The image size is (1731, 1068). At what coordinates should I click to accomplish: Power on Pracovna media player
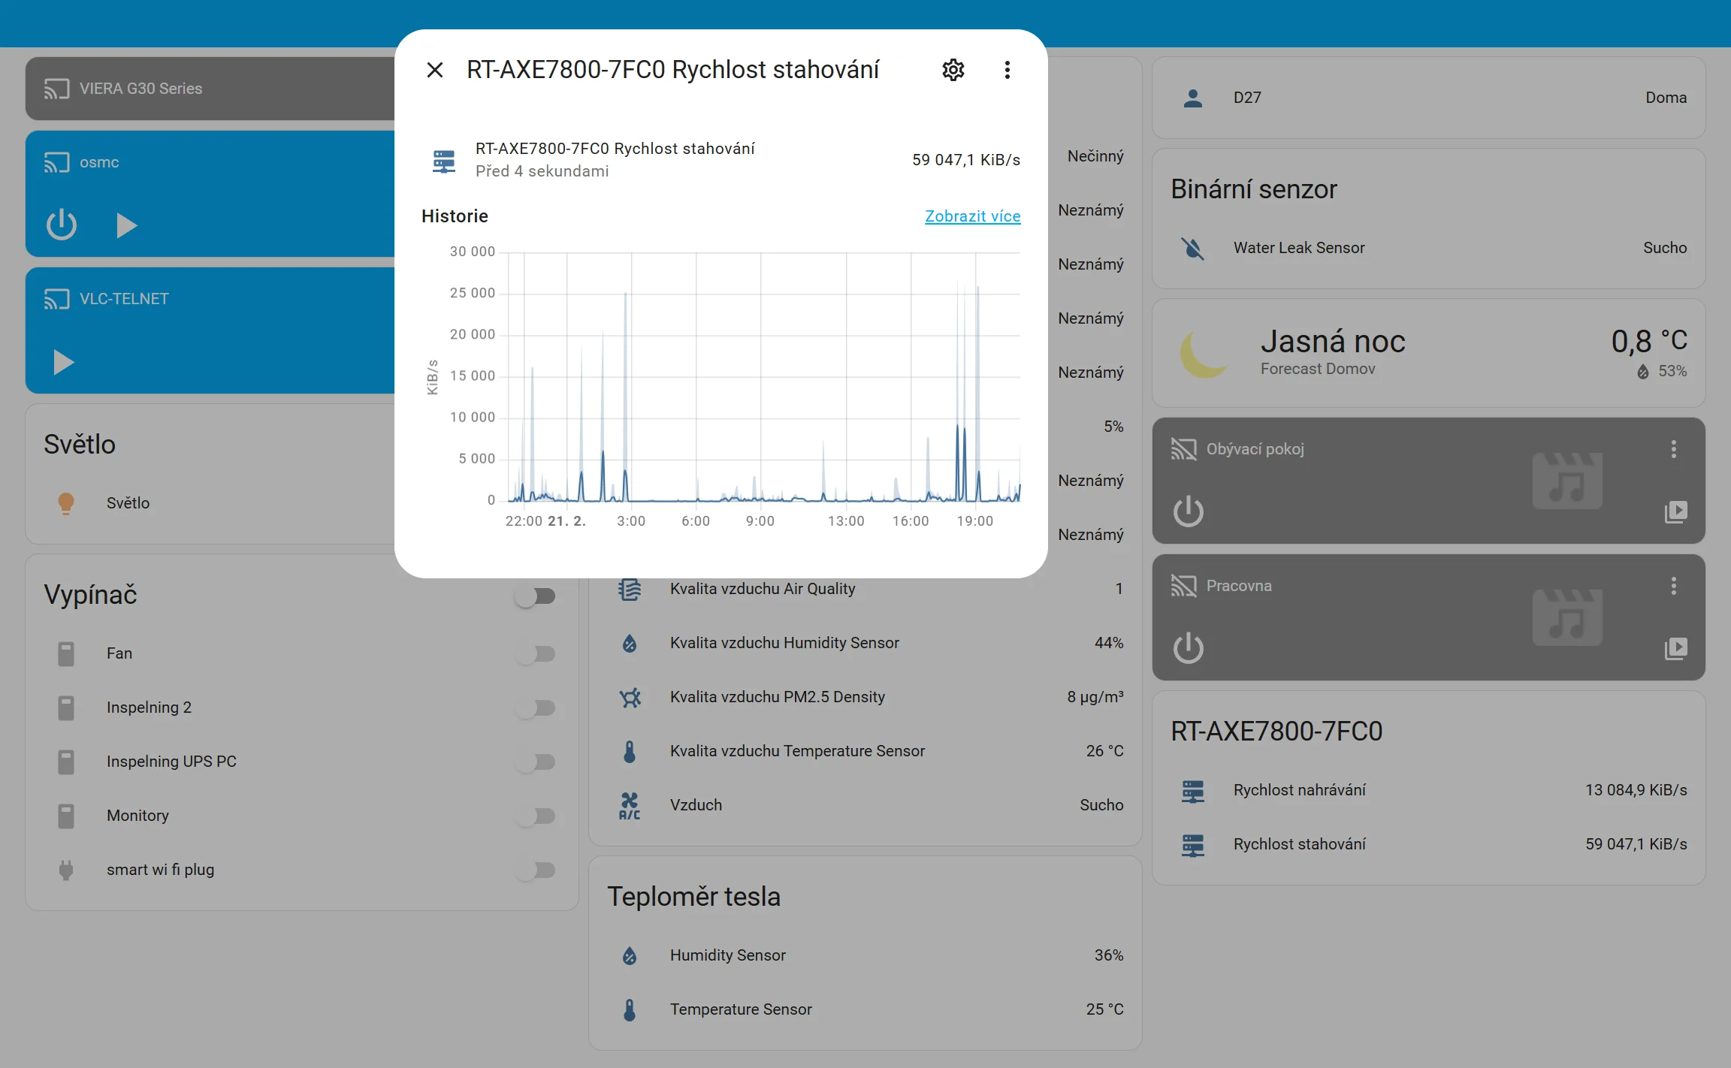click(x=1188, y=648)
